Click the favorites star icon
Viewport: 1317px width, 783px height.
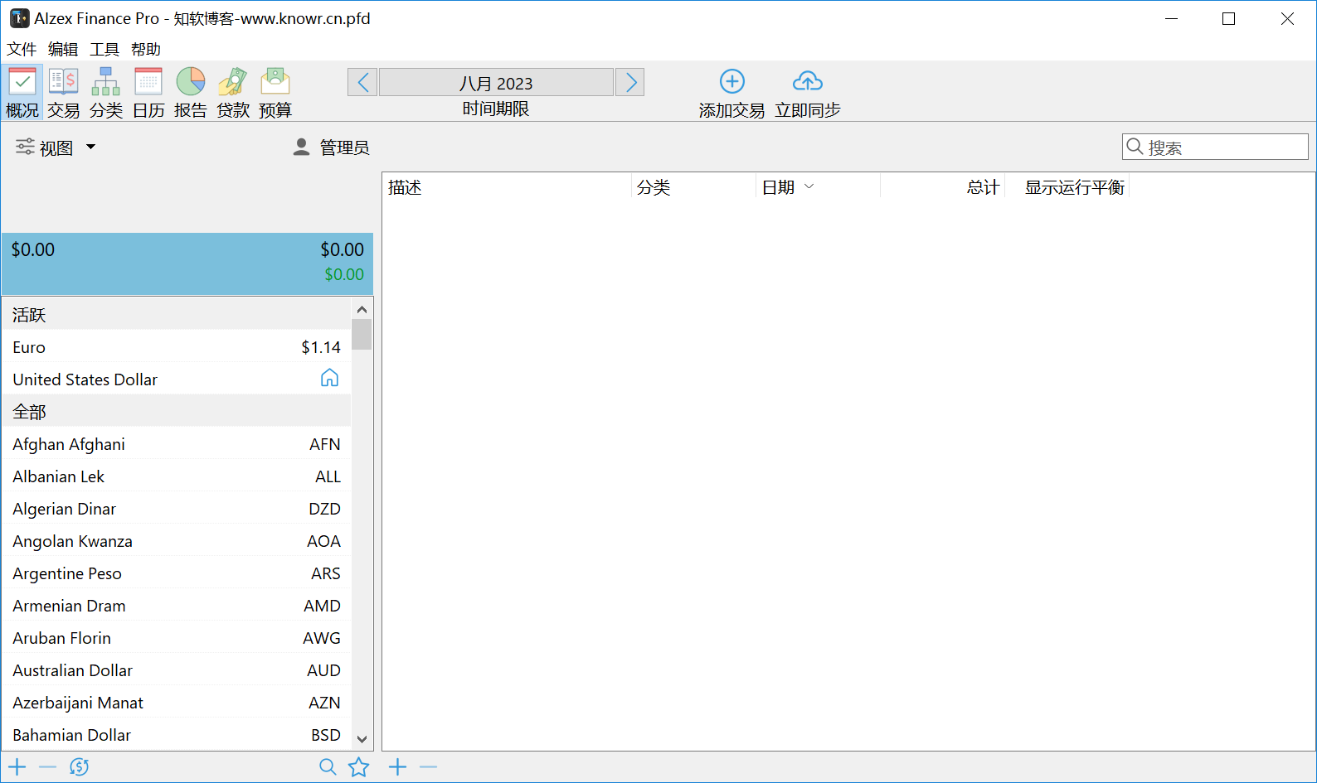pyautogui.click(x=358, y=767)
